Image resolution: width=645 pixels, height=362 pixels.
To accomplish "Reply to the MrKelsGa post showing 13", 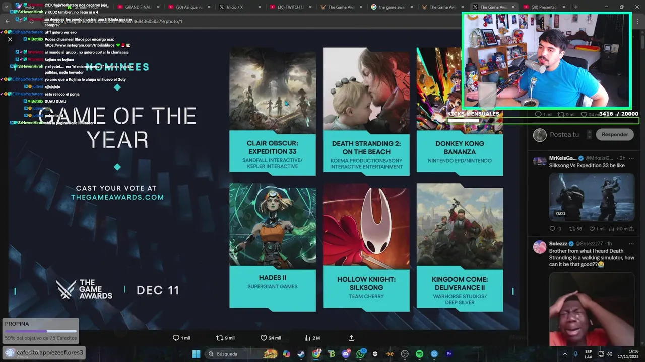I will pos(556,229).
